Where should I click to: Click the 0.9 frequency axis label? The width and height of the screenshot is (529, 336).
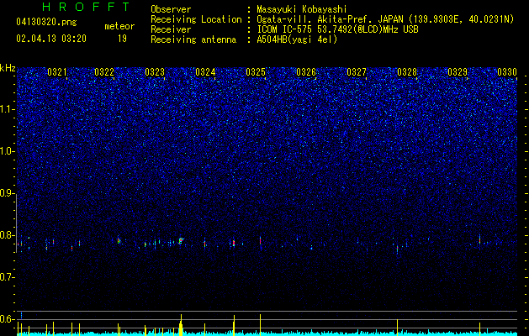(8, 193)
